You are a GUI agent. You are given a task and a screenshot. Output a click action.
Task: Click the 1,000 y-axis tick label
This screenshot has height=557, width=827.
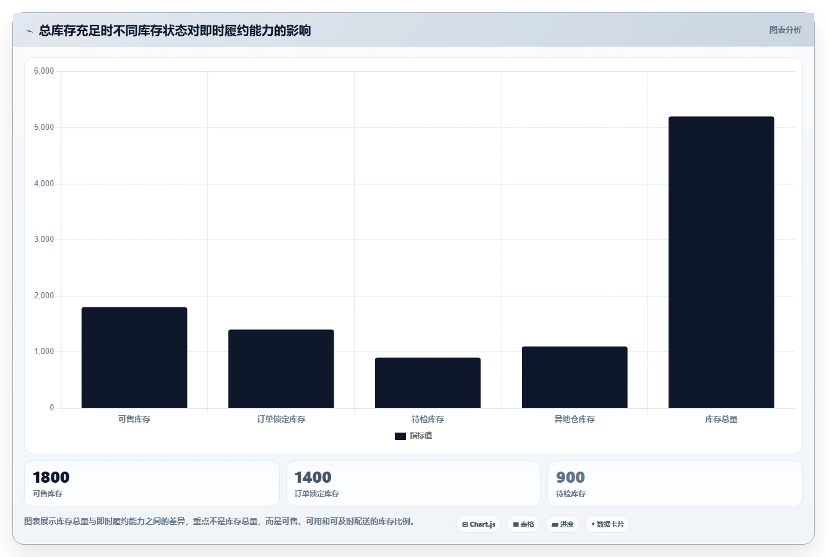coord(44,352)
